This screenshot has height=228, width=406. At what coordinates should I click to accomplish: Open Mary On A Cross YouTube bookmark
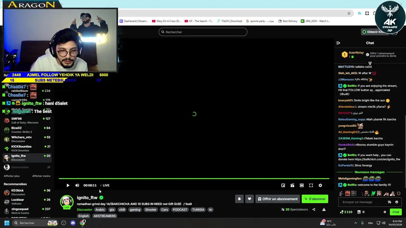[x=166, y=21]
